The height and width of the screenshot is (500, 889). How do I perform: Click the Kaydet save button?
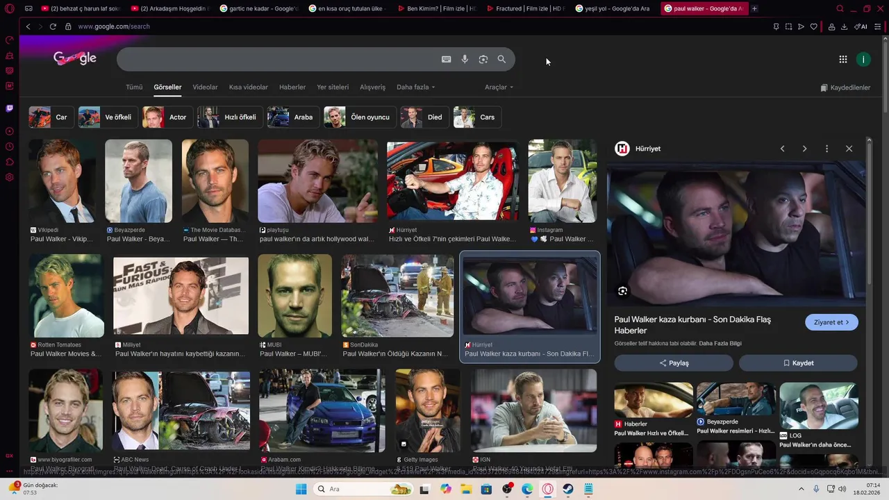pos(798,362)
